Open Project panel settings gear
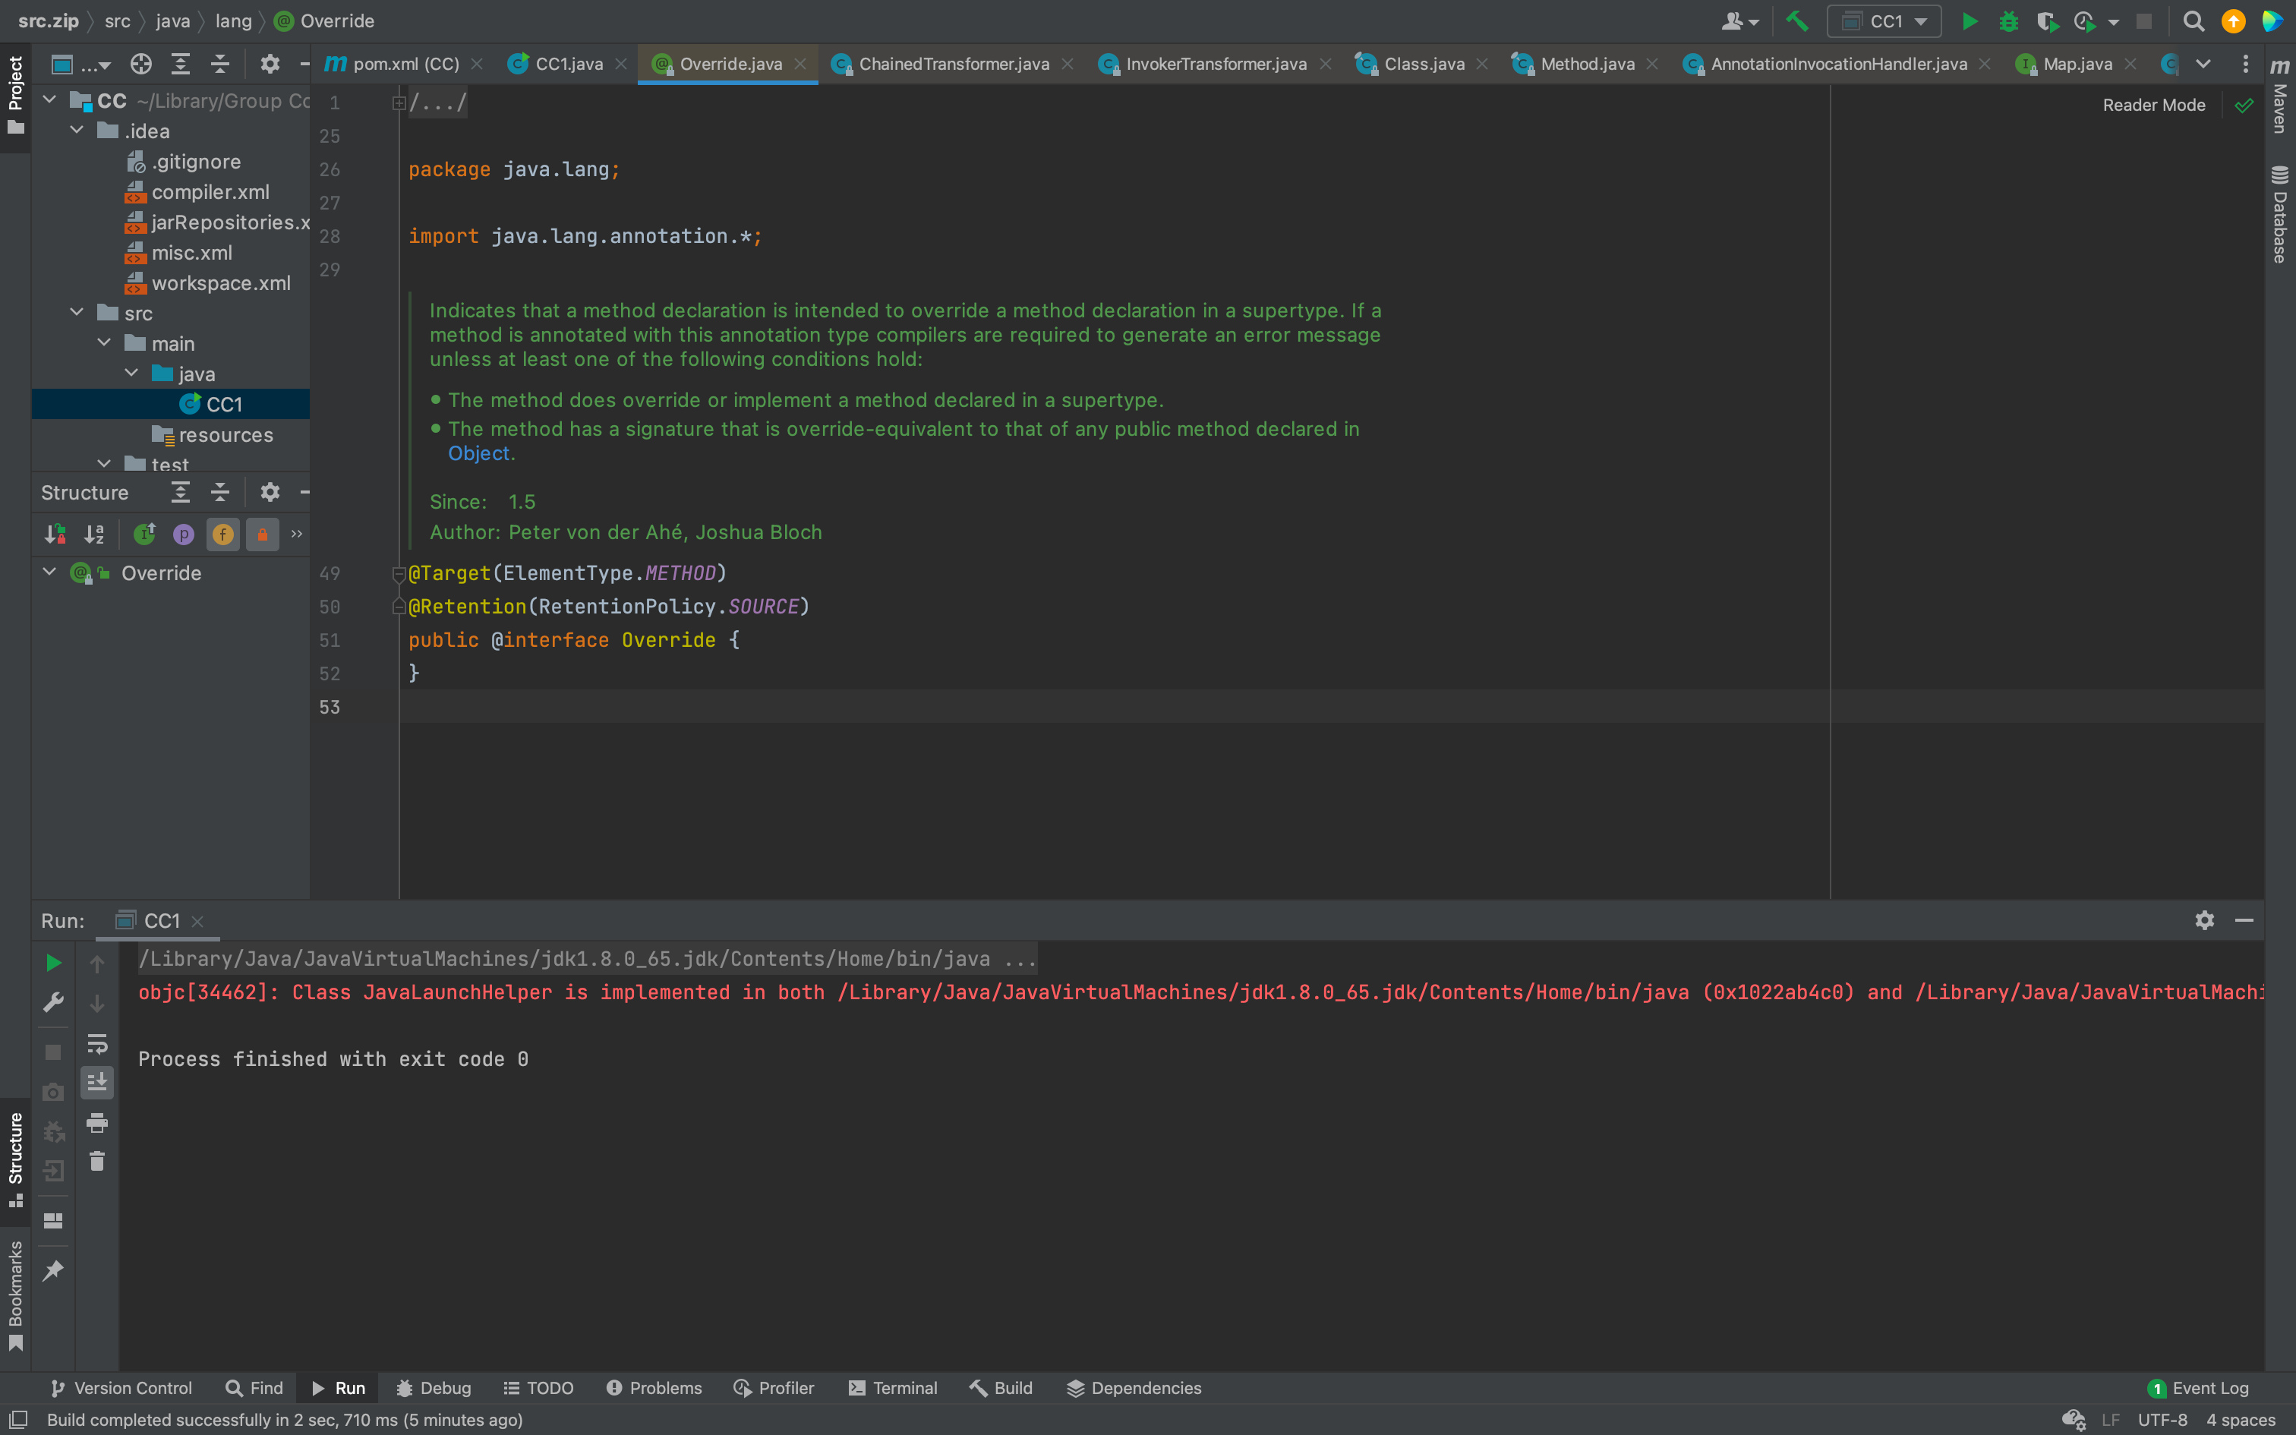The height and width of the screenshot is (1435, 2296). click(x=270, y=64)
